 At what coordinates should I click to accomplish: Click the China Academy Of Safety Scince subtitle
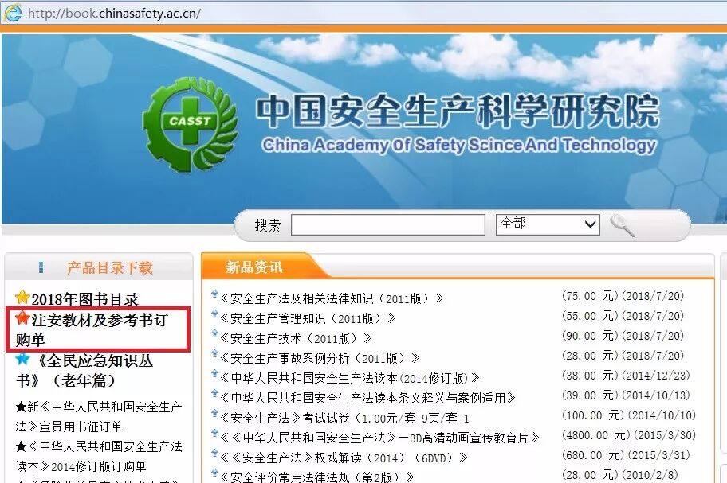[459, 146]
